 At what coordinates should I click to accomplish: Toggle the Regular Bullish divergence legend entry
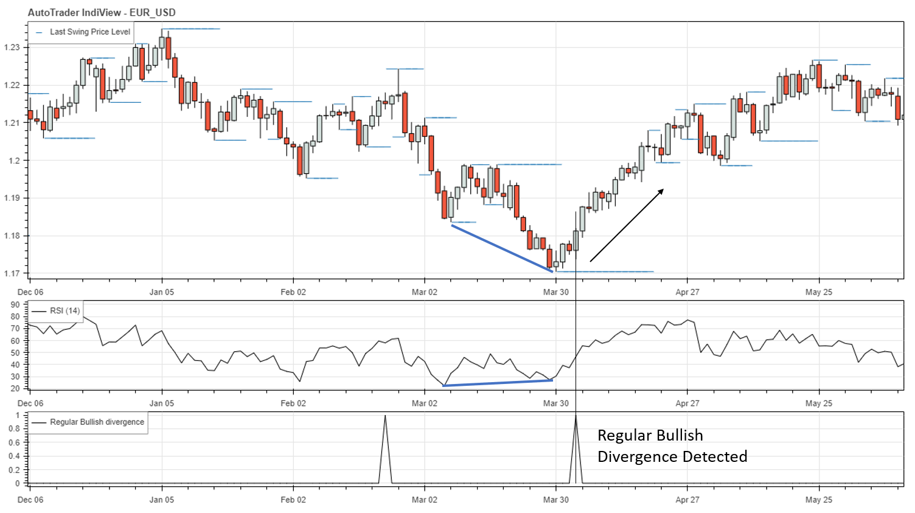coord(89,422)
